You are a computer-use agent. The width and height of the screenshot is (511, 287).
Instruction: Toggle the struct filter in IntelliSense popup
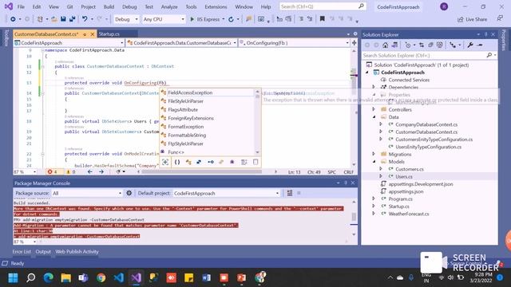point(199,162)
